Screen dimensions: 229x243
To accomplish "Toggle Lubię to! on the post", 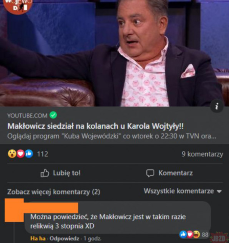I will click(61, 173).
